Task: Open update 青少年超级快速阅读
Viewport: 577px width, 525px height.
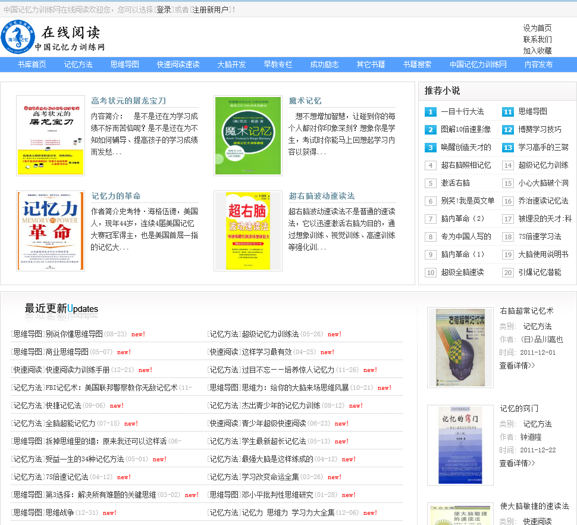Action: (x=274, y=423)
